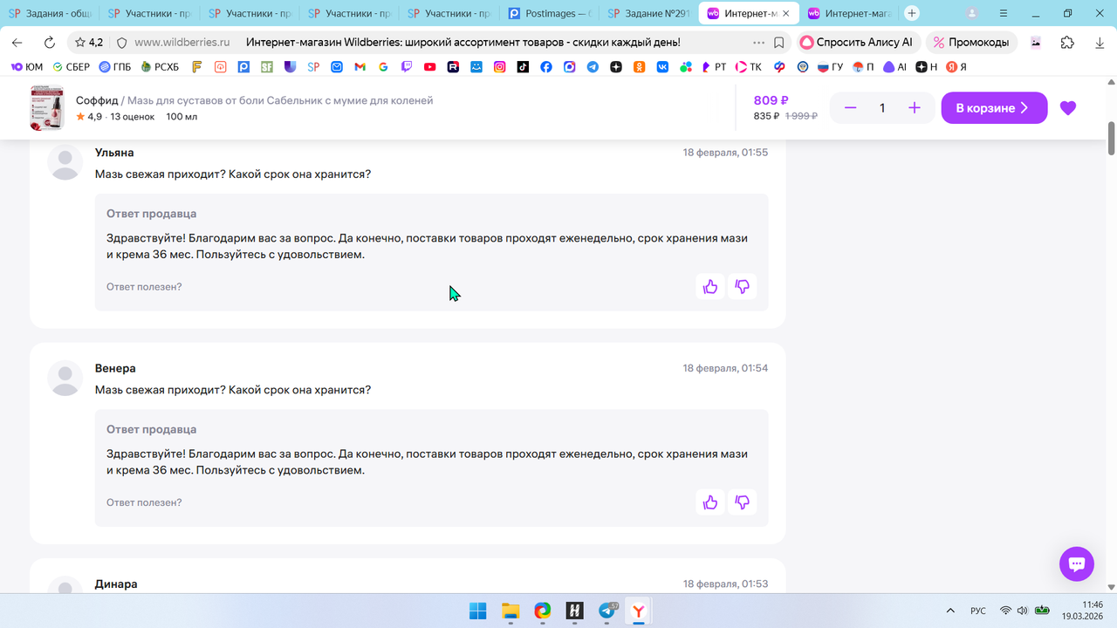Reload the current page
Image resolution: width=1117 pixels, height=628 pixels.
coord(49,42)
